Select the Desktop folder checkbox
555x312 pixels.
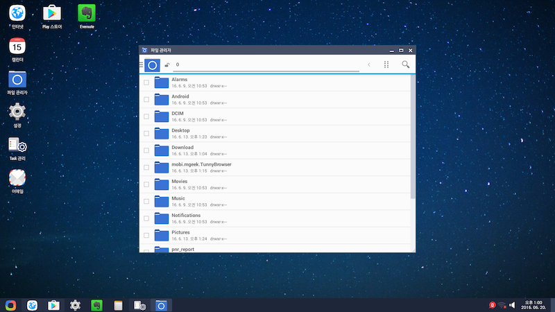146,133
